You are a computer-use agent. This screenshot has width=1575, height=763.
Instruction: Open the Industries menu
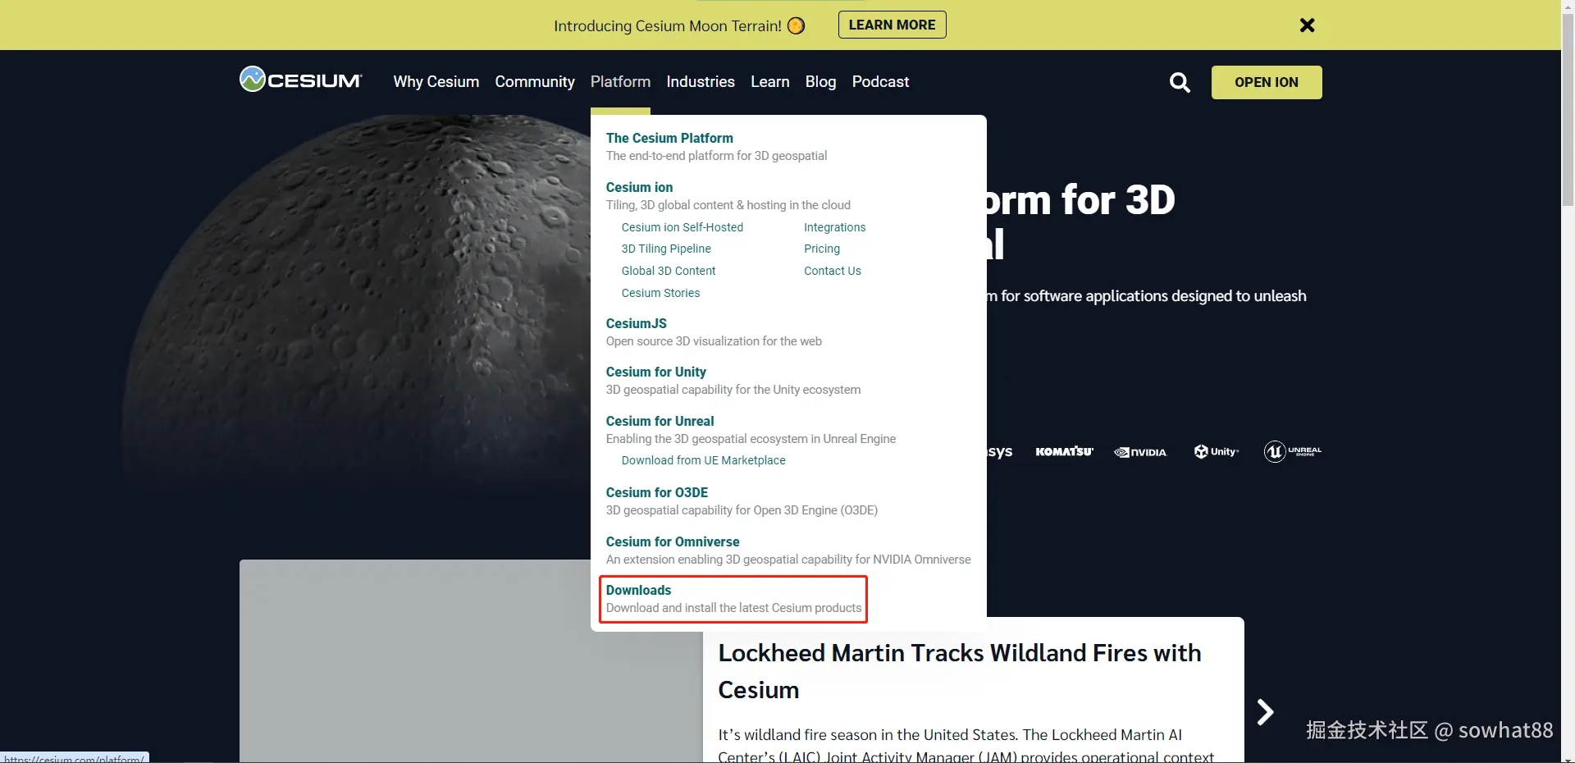[x=701, y=81]
